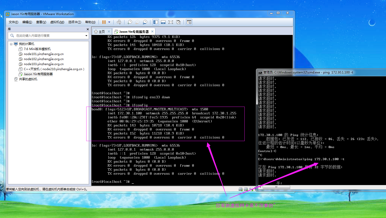
Task: Open the 文件(F) menu
Action: [13, 22]
